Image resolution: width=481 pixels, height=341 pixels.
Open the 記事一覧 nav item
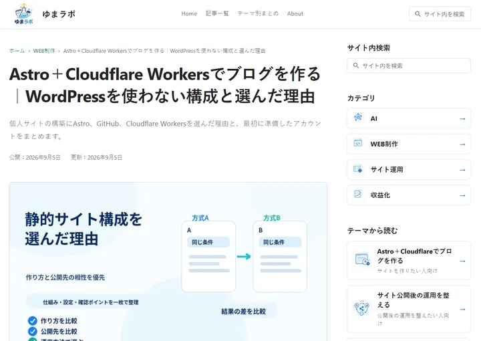tap(217, 13)
